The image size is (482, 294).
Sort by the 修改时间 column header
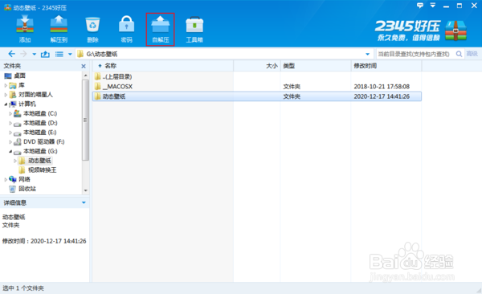pyautogui.click(x=386, y=66)
